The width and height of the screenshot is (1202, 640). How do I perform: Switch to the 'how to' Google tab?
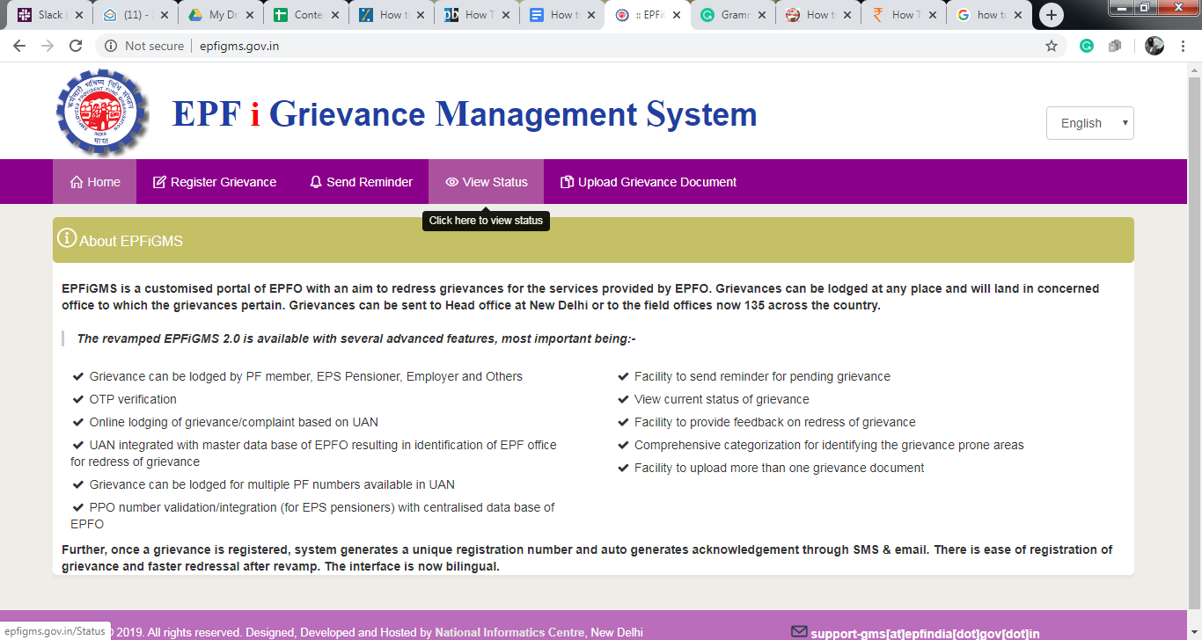coord(989,15)
